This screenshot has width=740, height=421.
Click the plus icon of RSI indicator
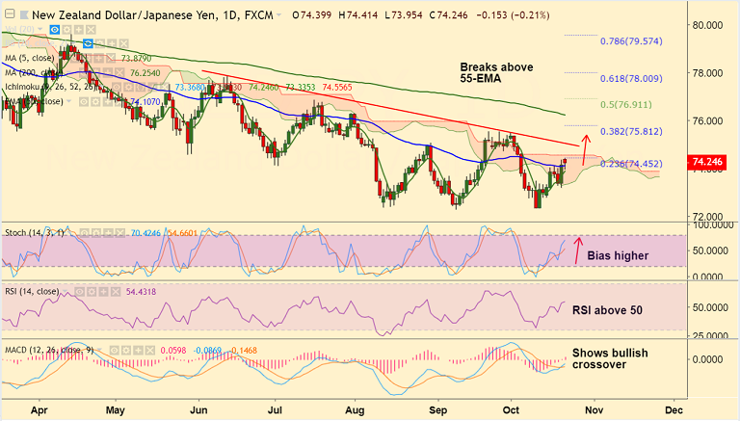pos(104,292)
